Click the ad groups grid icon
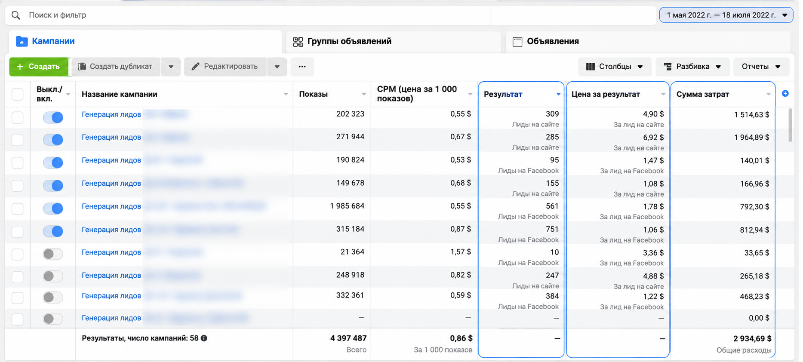This screenshot has width=803, height=362. click(x=298, y=42)
